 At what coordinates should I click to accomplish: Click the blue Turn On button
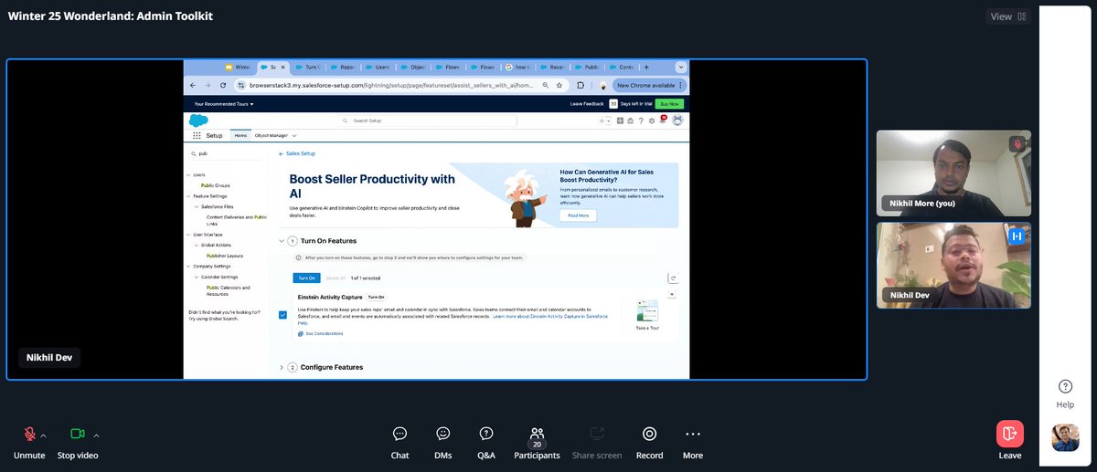(306, 278)
